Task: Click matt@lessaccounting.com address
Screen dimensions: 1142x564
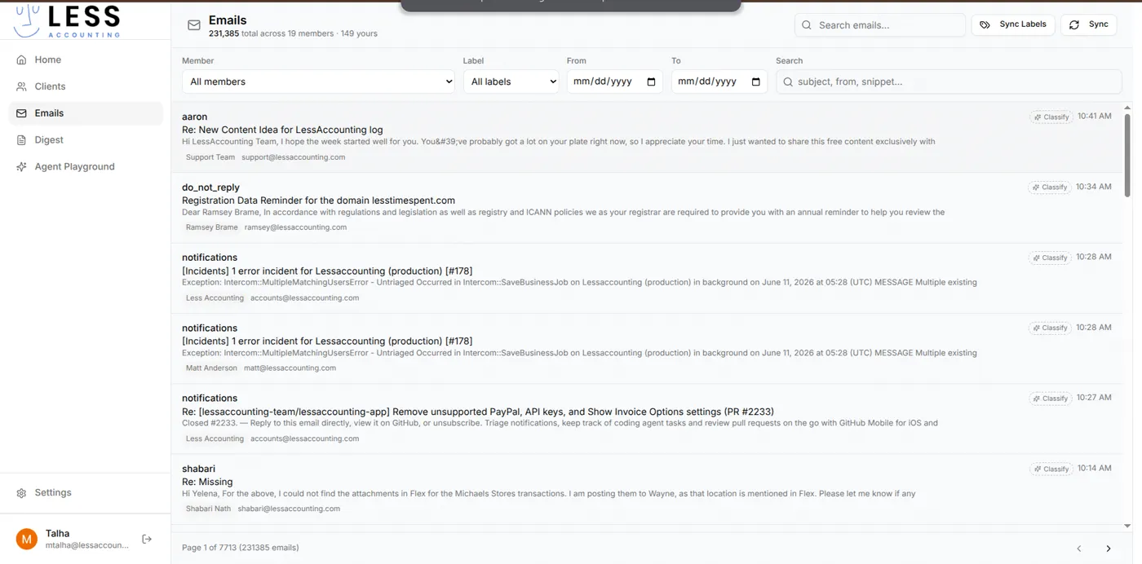Action: [x=290, y=368]
